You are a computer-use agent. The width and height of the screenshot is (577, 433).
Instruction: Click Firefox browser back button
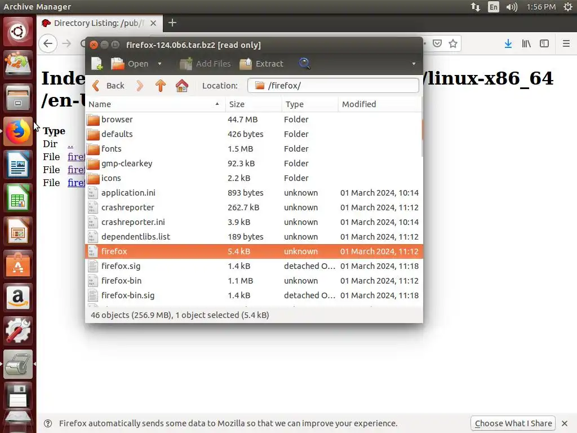coord(48,43)
